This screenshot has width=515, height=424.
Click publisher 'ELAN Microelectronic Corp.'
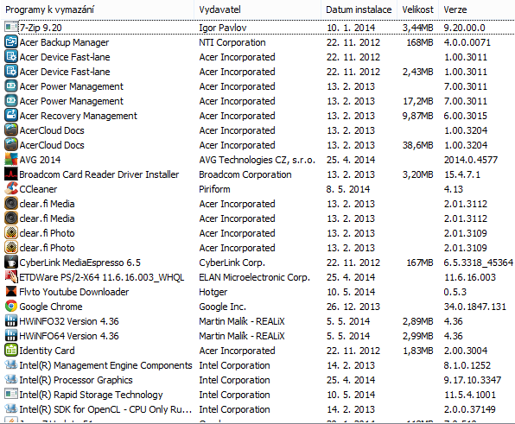(x=255, y=277)
